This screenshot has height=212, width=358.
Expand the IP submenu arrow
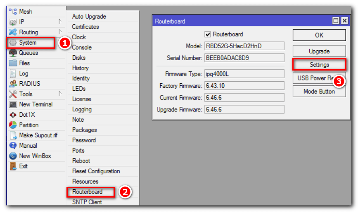[x=60, y=21]
